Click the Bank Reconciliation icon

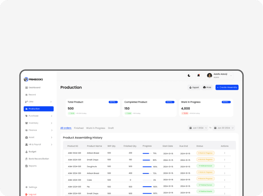(26, 159)
